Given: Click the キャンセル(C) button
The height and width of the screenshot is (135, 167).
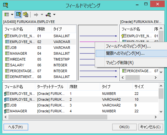Looking at the screenshot, I should pos(150,127).
